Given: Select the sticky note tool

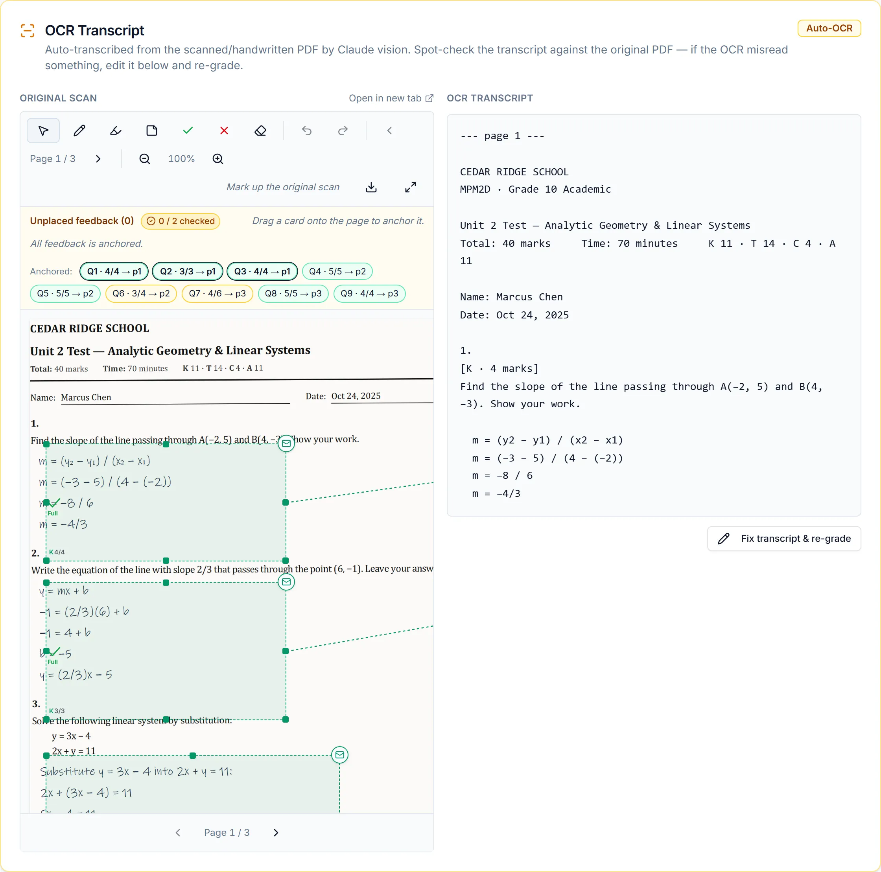Looking at the screenshot, I should coord(152,131).
